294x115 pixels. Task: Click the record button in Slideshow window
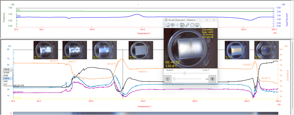[x=212, y=79]
